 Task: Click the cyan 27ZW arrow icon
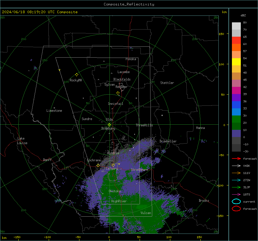(x=236, y=180)
